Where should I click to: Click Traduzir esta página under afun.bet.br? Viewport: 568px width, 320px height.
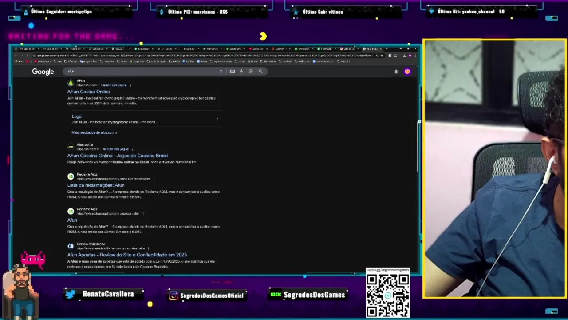pos(115,149)
